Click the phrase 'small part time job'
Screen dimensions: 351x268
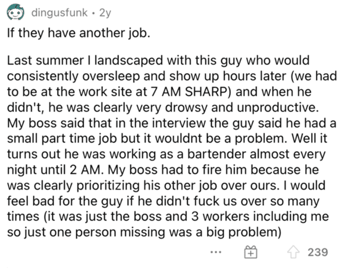tap(62, 139)
